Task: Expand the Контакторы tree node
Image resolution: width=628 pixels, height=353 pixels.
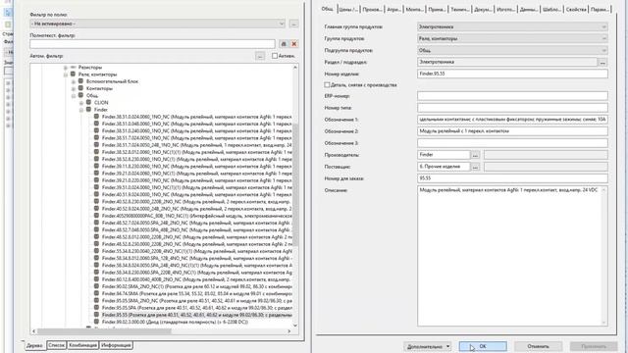Action: (74, 88)
